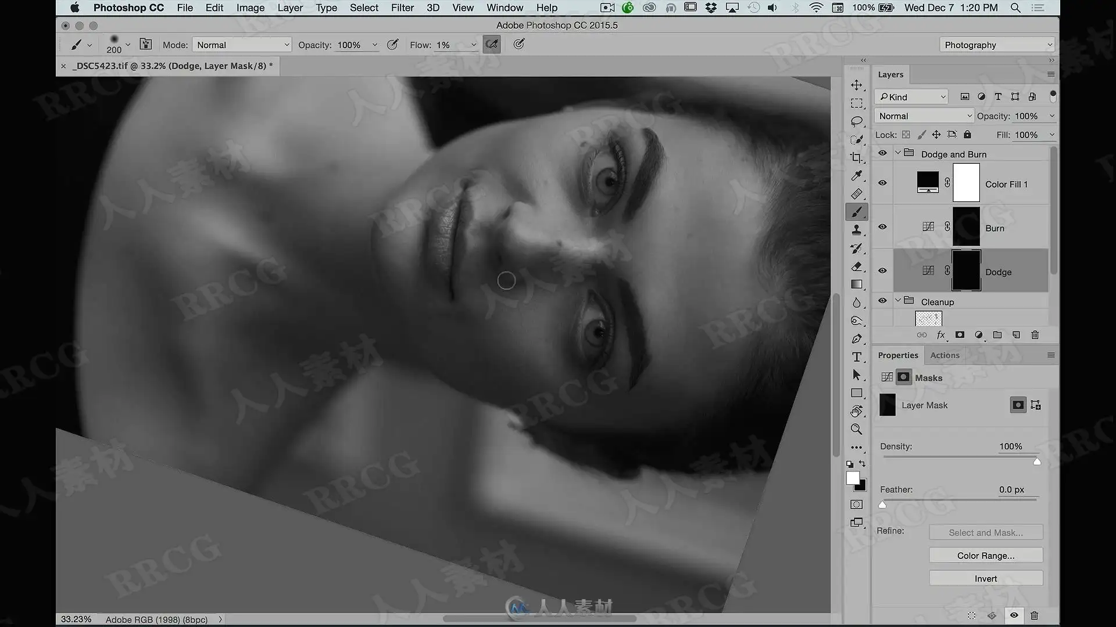1116x627 pixels.
Task: Select the Eraser tool
Action: pos(857,266)
